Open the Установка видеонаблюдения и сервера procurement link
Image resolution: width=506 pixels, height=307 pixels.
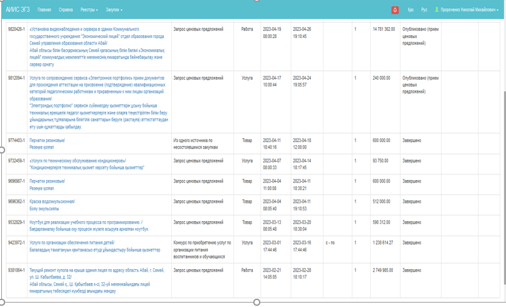[x=97, y=47]
